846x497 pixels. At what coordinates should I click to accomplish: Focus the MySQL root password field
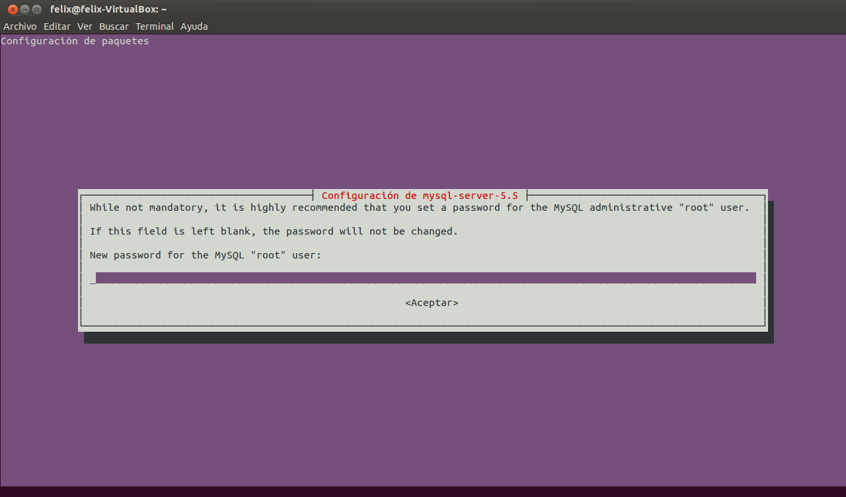pyautogui.click(x=426, y=278)
